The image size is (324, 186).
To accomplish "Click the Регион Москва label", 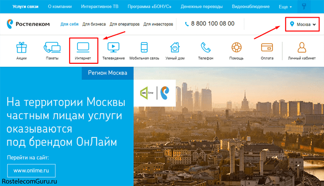I will click(x=108, y=73).
